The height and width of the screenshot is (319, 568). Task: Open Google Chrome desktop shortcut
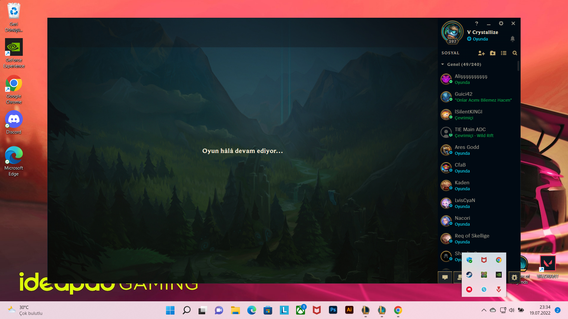click(14, 89)
